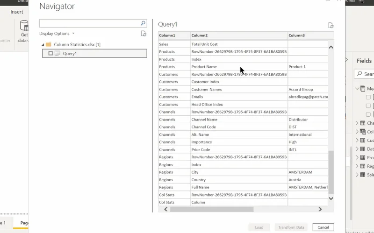Image resolution: width=374 pixels, height=233 pixels.
Task: Click the 'Accord Group' cell
Action: click(308, 89)
